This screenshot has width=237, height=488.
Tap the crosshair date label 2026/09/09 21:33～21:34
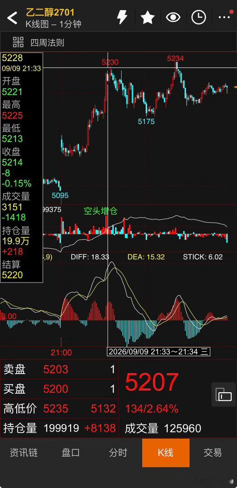(158, 352)
